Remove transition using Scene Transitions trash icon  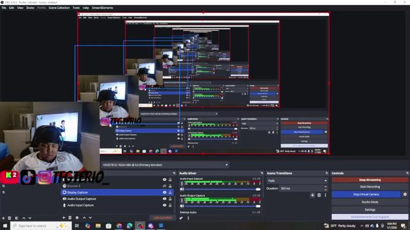(x=319, y=195)
